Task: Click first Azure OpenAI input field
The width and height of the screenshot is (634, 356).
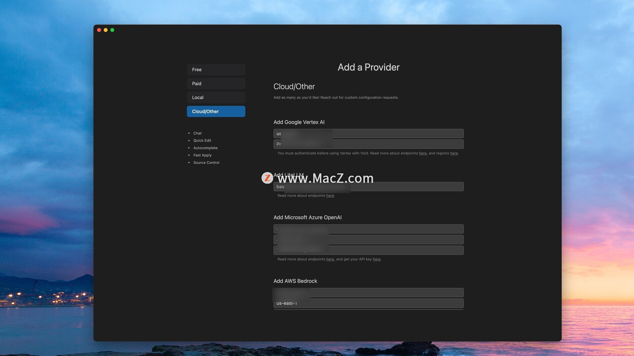Action: pyautogui.click(x=369, y=229)
